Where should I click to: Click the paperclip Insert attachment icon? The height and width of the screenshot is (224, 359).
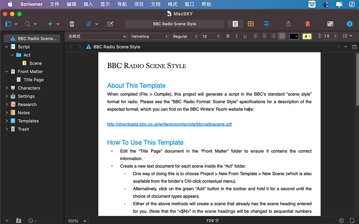pyautogui.click(x=89, y=24)
